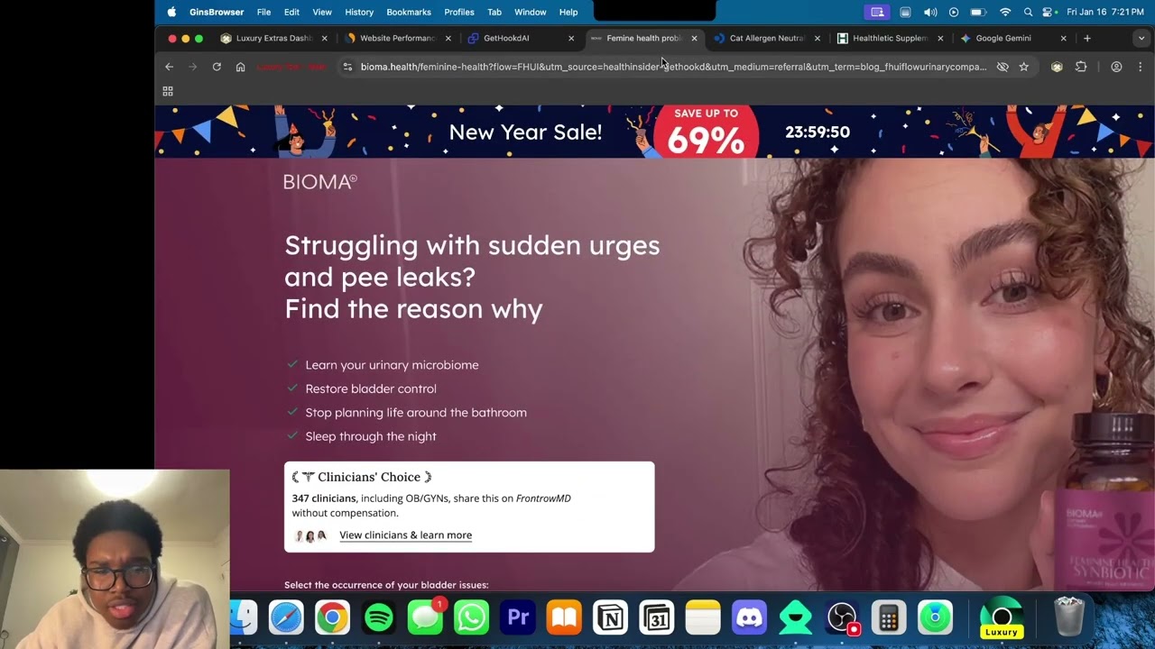Open the History menu
This screenshot has height=649, width=1155.
(359, 13)
